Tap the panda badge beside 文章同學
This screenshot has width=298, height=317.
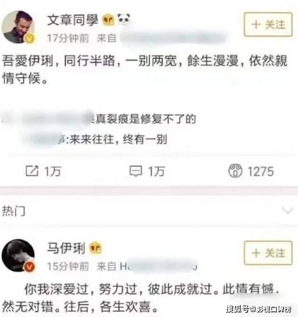[x=123, y=19]
